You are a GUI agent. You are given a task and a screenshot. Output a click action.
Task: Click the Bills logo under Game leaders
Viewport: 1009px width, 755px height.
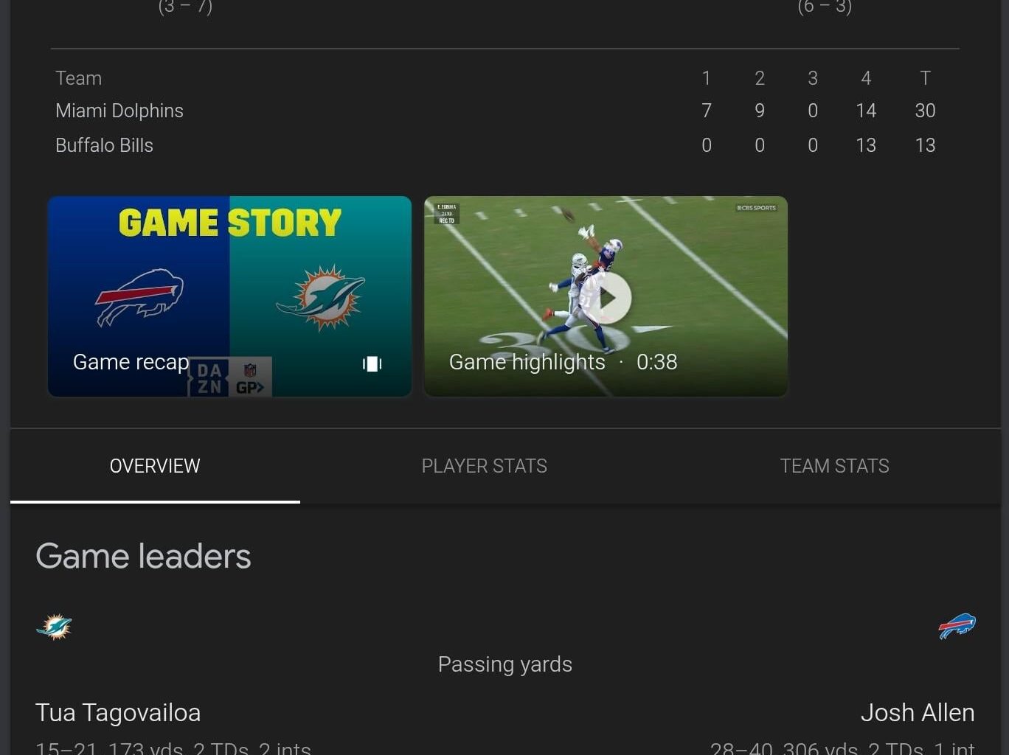(x=957, y=627)
